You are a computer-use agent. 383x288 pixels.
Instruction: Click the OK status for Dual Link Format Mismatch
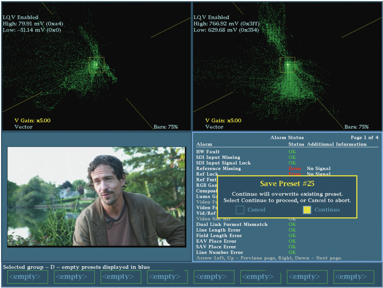coord(292,225)
